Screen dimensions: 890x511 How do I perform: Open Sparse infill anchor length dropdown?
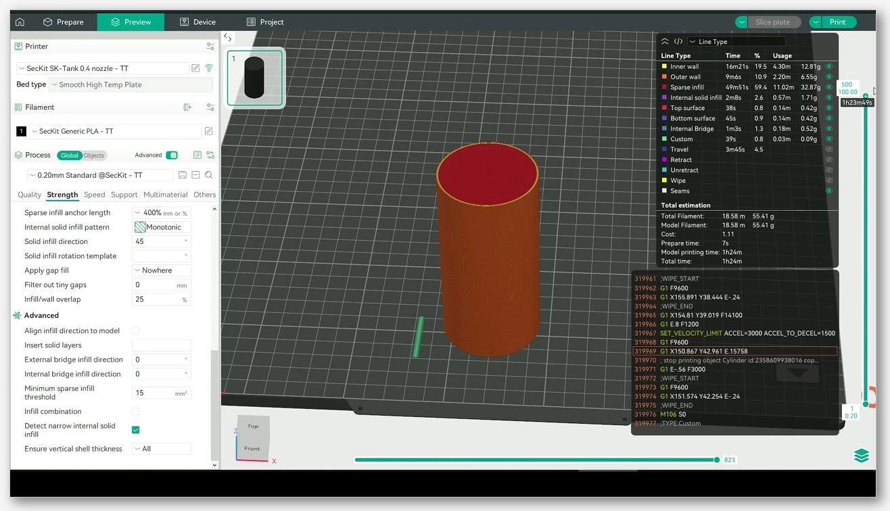point(162,213)
